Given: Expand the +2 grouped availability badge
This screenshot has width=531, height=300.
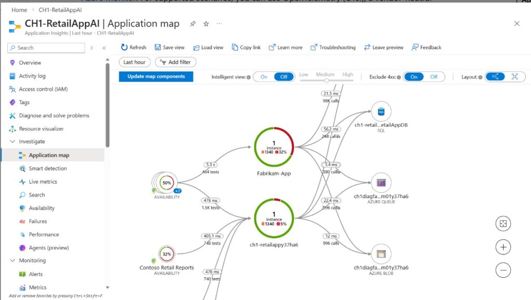Looking at the screenshot, I should tap(177, 191).
